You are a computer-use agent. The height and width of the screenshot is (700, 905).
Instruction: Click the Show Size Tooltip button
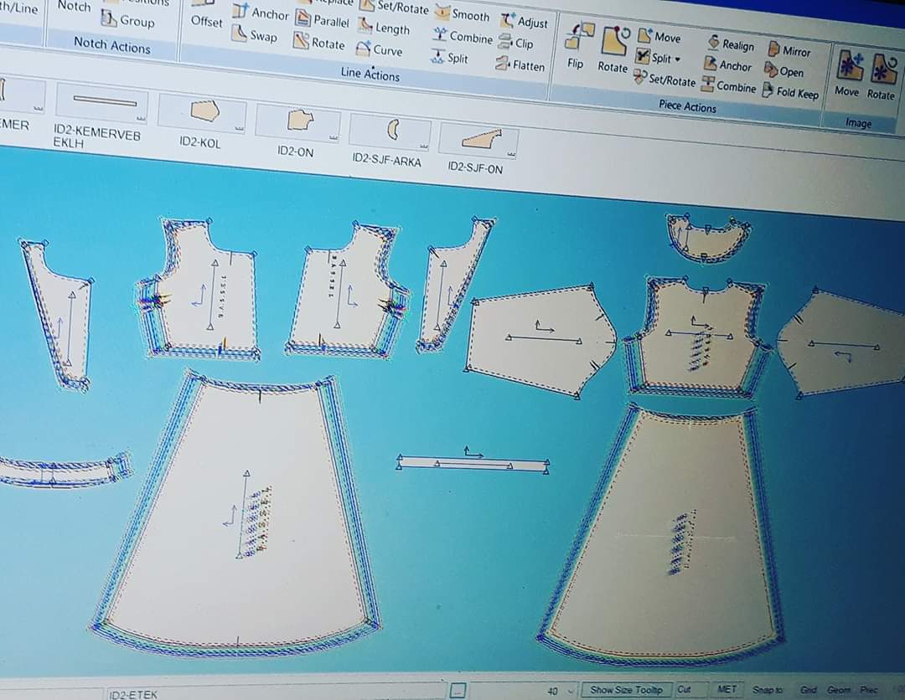click(x=625, y=690)
